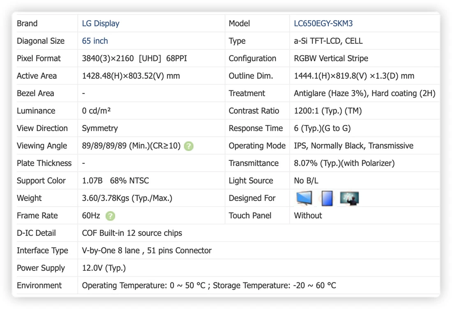Select the vertical digital signage icon

(327, 198)
